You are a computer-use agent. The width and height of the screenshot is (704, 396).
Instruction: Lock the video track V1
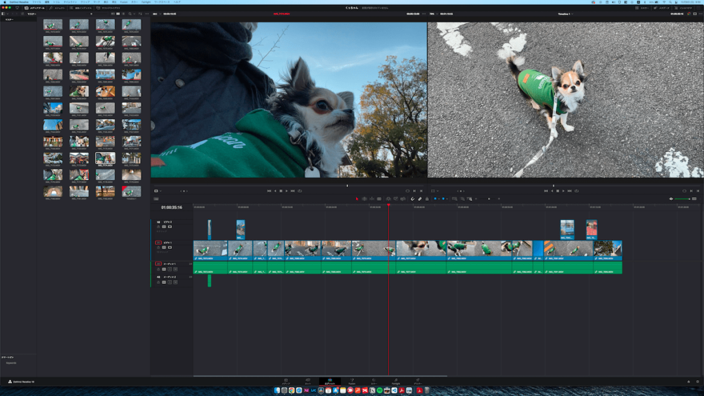point(158,247)
